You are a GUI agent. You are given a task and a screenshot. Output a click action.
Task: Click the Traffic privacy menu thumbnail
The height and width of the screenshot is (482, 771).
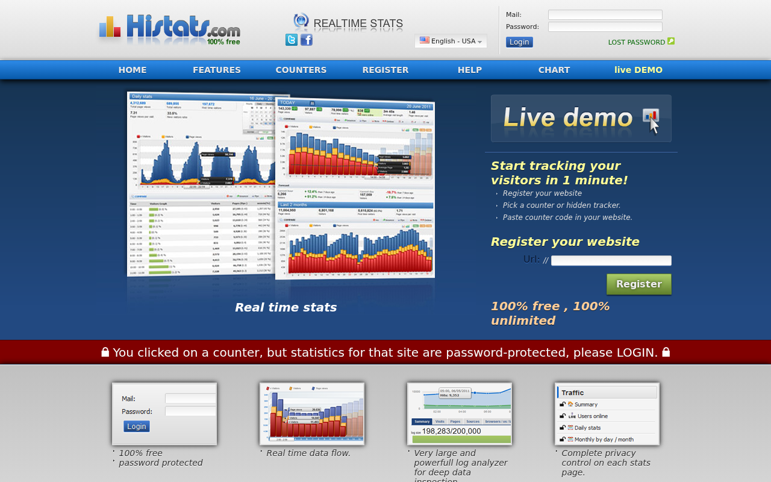607,414
